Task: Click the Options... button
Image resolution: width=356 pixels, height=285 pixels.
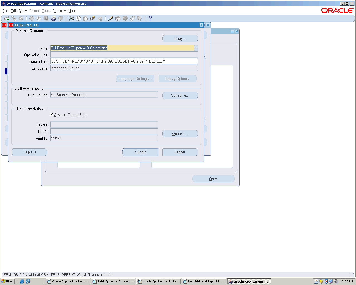Action: click(x=180, y=134)
